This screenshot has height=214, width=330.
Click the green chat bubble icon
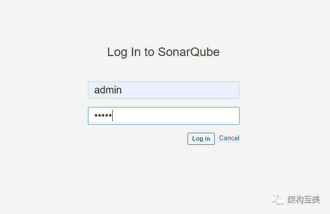coord(277,199)
